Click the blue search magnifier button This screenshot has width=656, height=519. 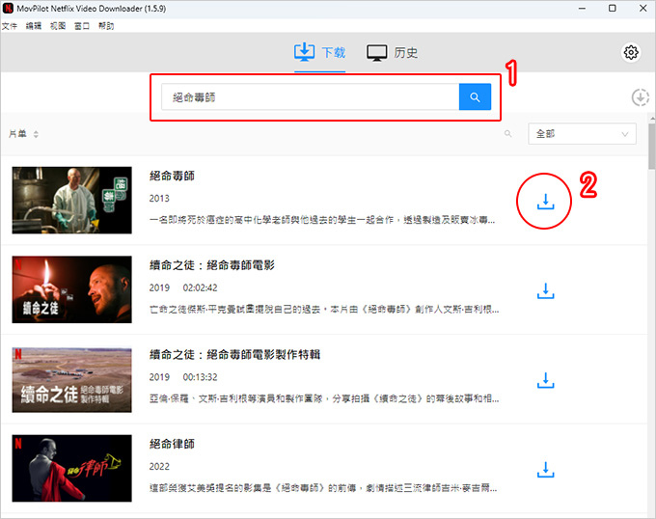click(x=475, y=97)
